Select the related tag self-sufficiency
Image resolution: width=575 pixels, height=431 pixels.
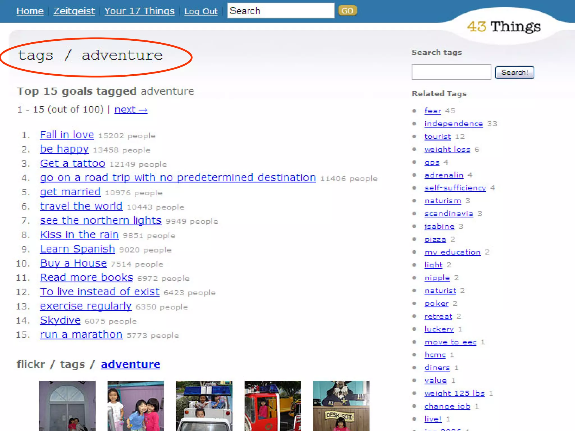coord(455,188)
